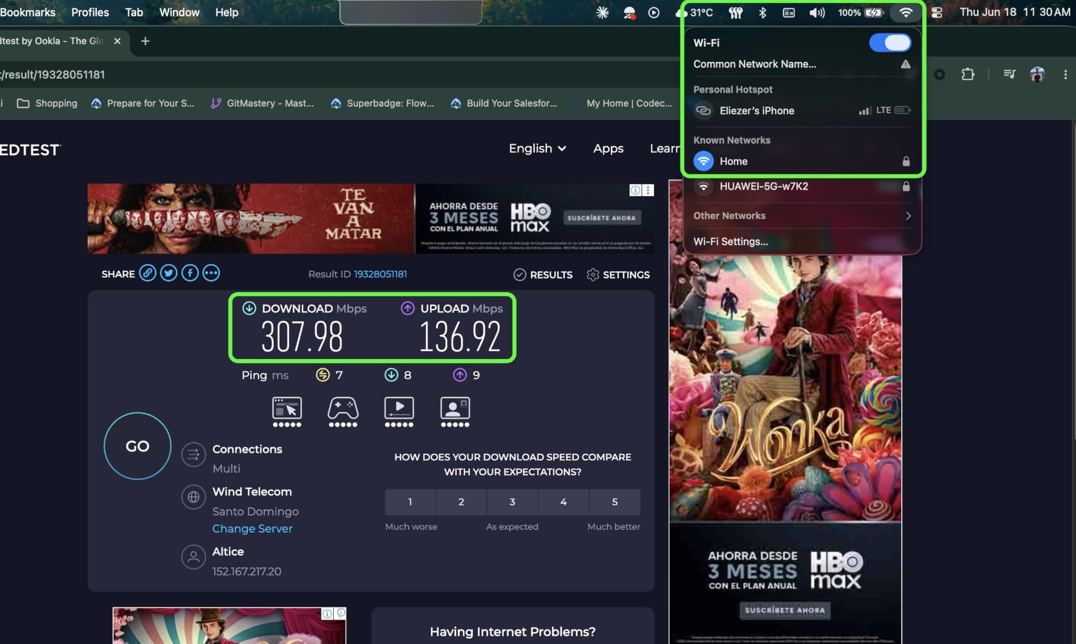
Task: Click the Connections icon beside Multi
Action: [193, 455]
